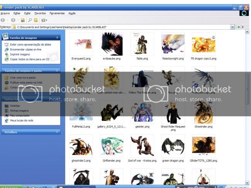Select the Everquest2.png thumbnail
Image resolution: width=251 pixels, height=188 pixels.
[81, 44]
